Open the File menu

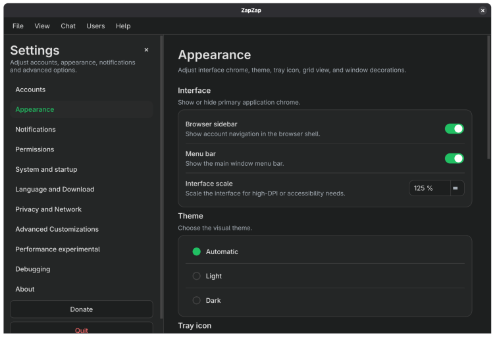[18, 26]
